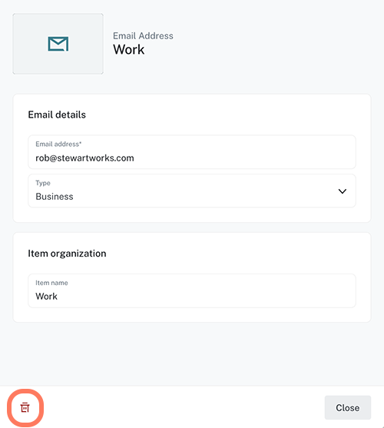Click inside the Email details card
This screenshot has width=384, height=428.
[x=192, y=158]
